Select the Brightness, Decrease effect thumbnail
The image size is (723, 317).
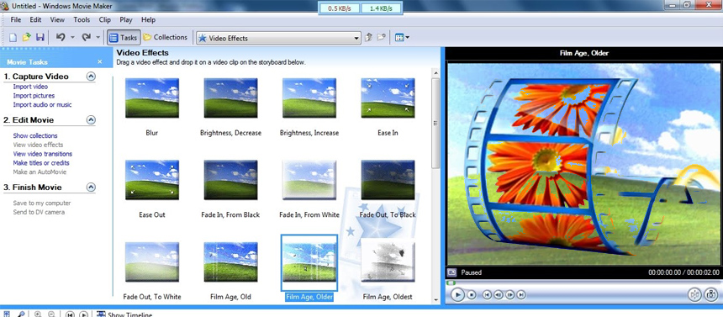(230, 98)
